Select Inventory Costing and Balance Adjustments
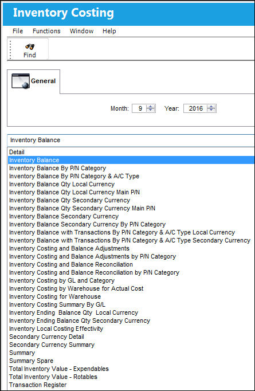The width and height of the screenshot is (255, 391). [131, 248]
